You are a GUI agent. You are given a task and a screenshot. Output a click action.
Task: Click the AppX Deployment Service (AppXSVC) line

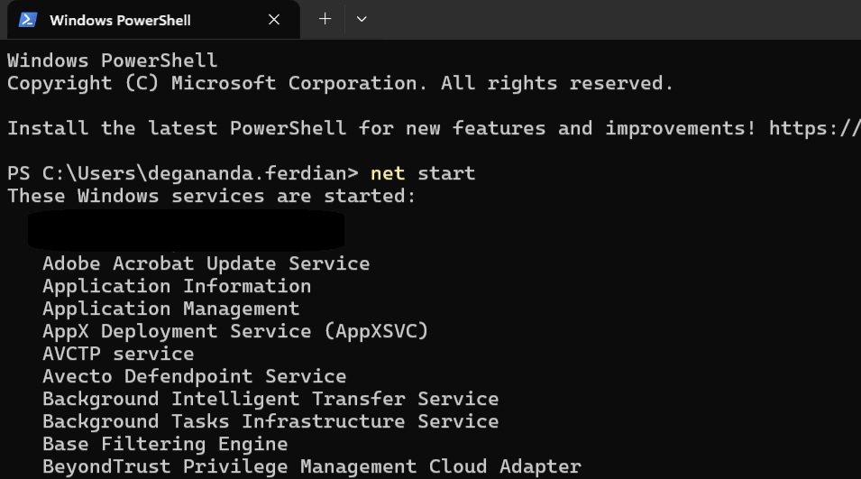235,331
